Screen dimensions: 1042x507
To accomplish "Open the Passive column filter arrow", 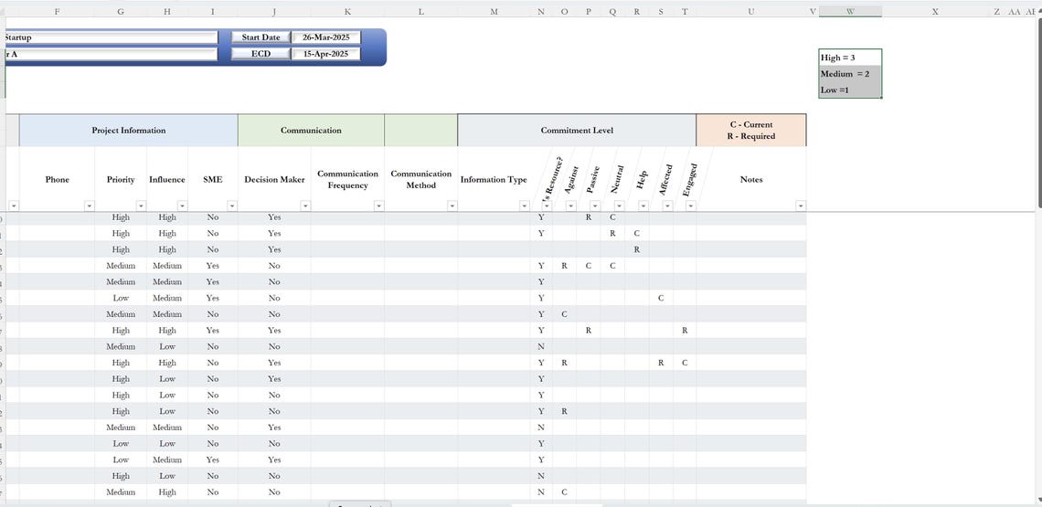I will (x=595, y=206).
